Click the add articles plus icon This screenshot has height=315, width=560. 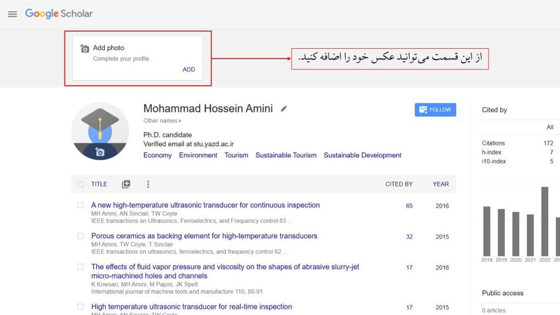tap(126, 184)
